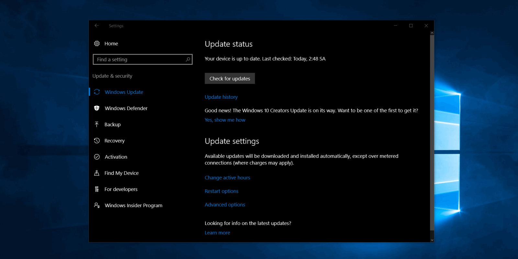Click the Creators Update good news text

coord(311,110)
